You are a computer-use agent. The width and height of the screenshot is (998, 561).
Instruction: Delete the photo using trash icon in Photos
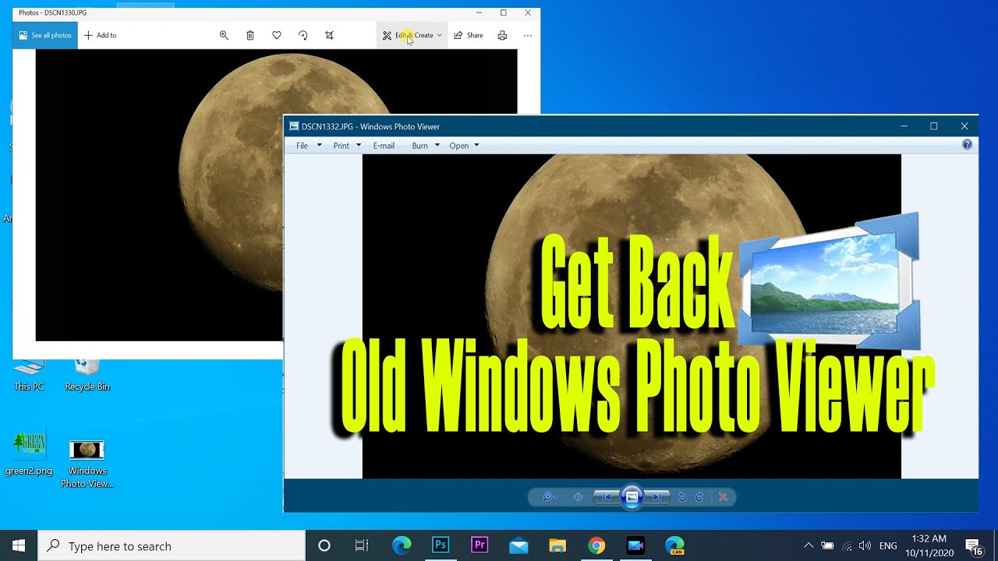(250, 35)
